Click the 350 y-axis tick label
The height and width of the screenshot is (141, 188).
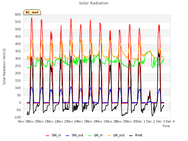(18, 51)
